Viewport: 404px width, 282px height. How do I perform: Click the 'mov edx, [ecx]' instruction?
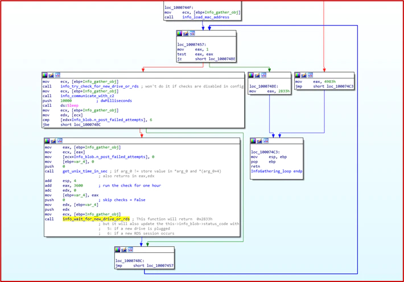[63, 115]
